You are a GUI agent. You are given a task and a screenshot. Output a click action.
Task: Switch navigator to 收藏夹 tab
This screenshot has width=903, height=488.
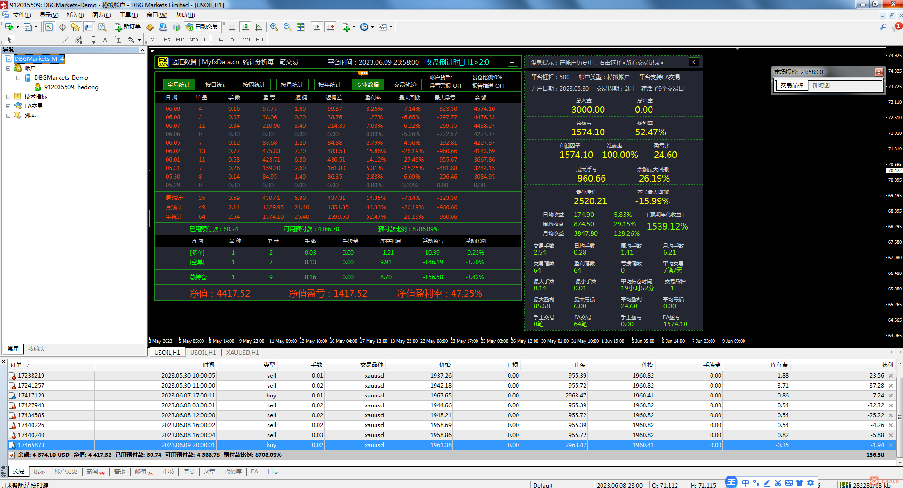(x=36, y=349)
